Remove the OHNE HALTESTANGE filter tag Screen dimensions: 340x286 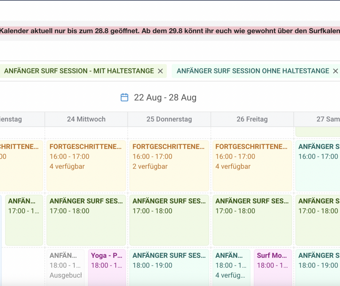pos(335,71)
